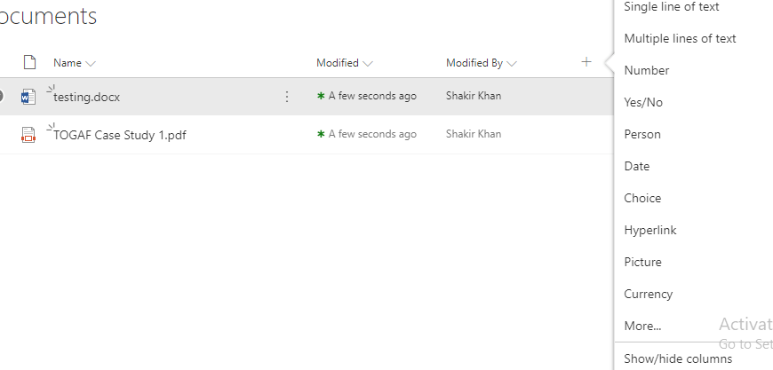773x370 pixels.
Task: Toggle the selection circle for testing.docx row
Action: pyautogui.click(x=3, y=96)
